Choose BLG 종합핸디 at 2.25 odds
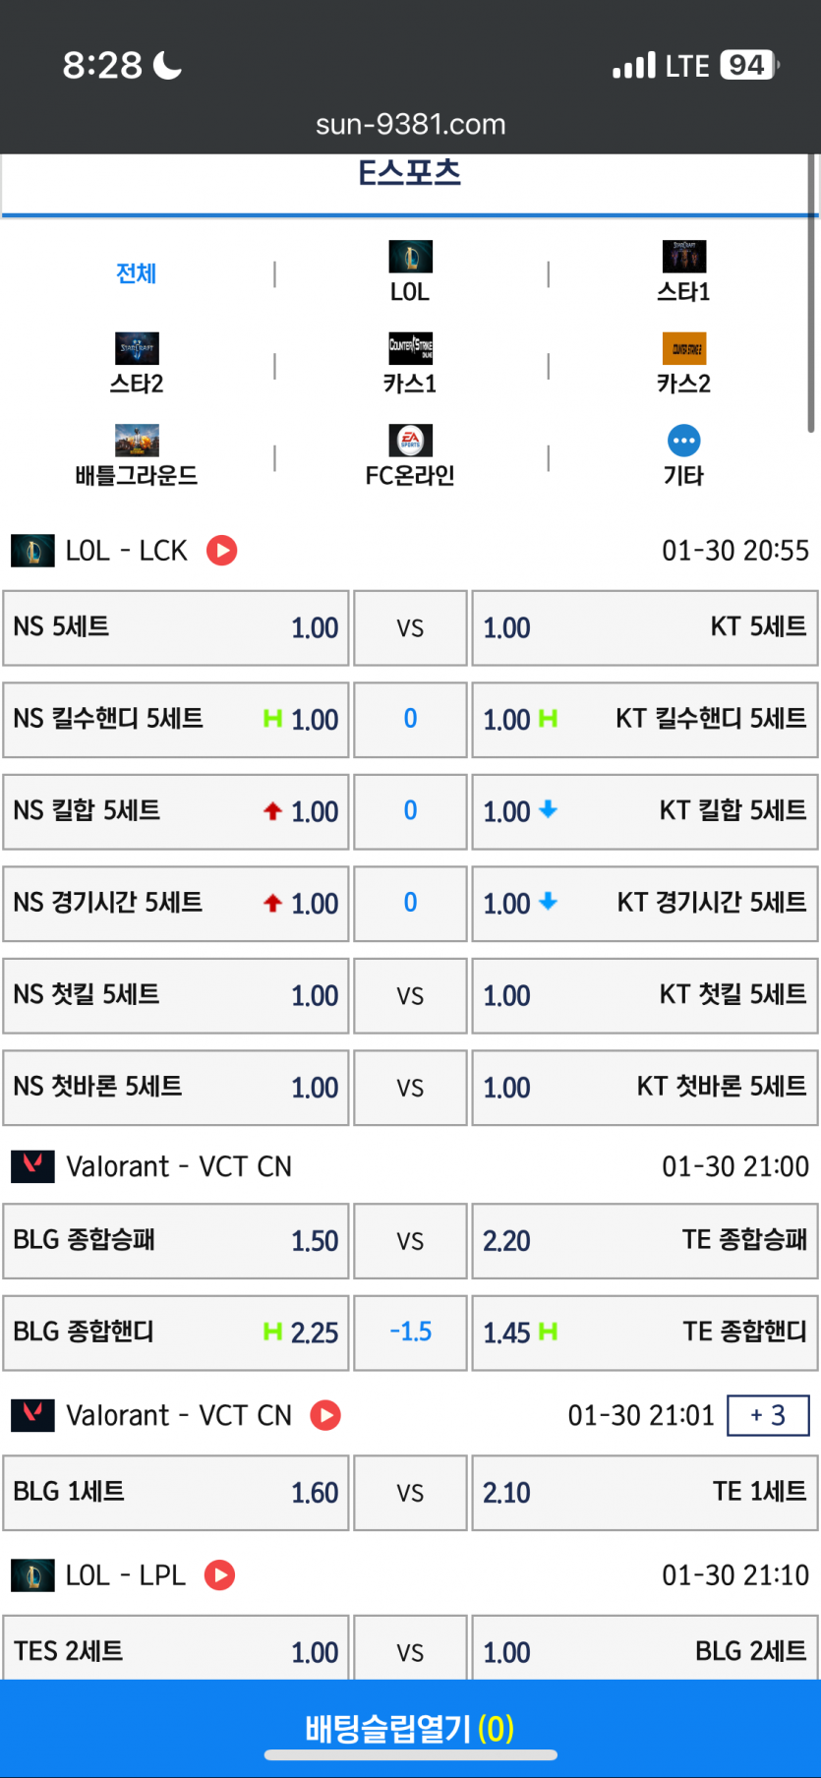The height and width of the screenshot is (1778, 821). tap(176, 1333)
